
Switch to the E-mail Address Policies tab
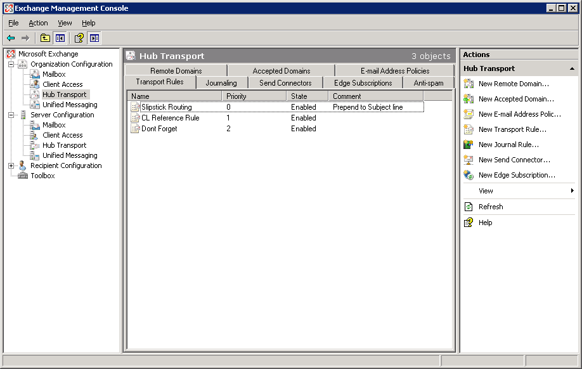click(x=395, y=70)
